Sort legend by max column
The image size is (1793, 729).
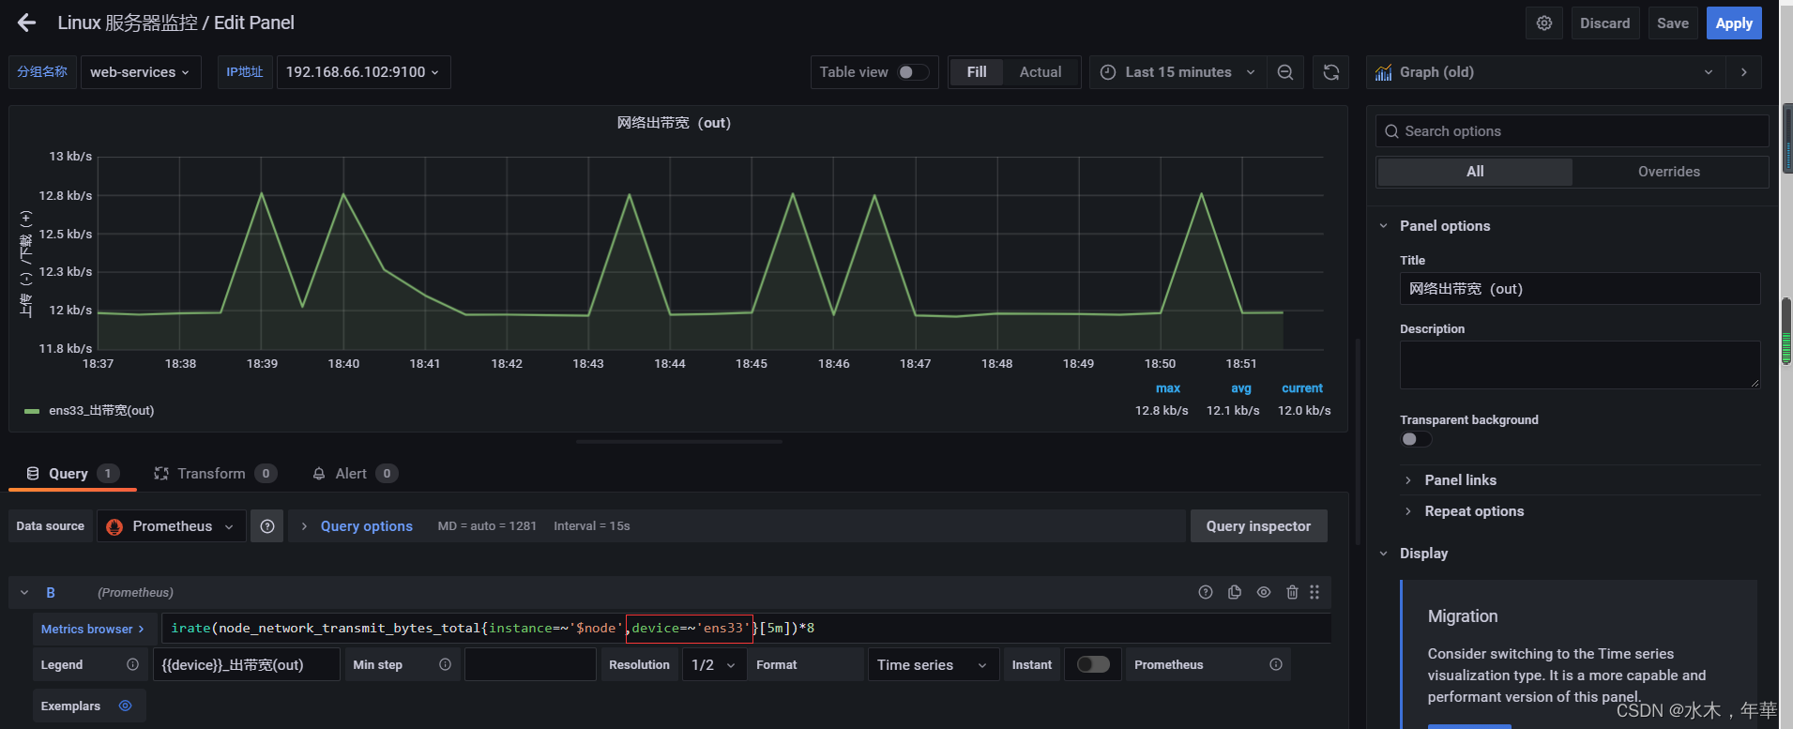pyautogui.click(x=1167, y=388)
